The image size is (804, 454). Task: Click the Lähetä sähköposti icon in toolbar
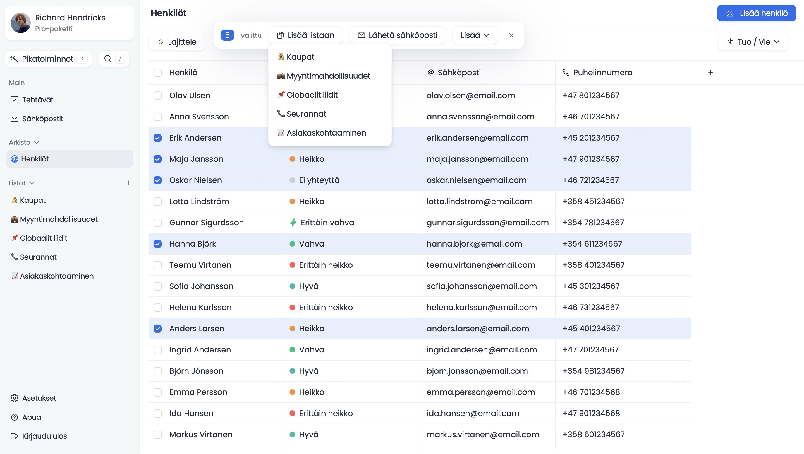(x=362, y=35)
